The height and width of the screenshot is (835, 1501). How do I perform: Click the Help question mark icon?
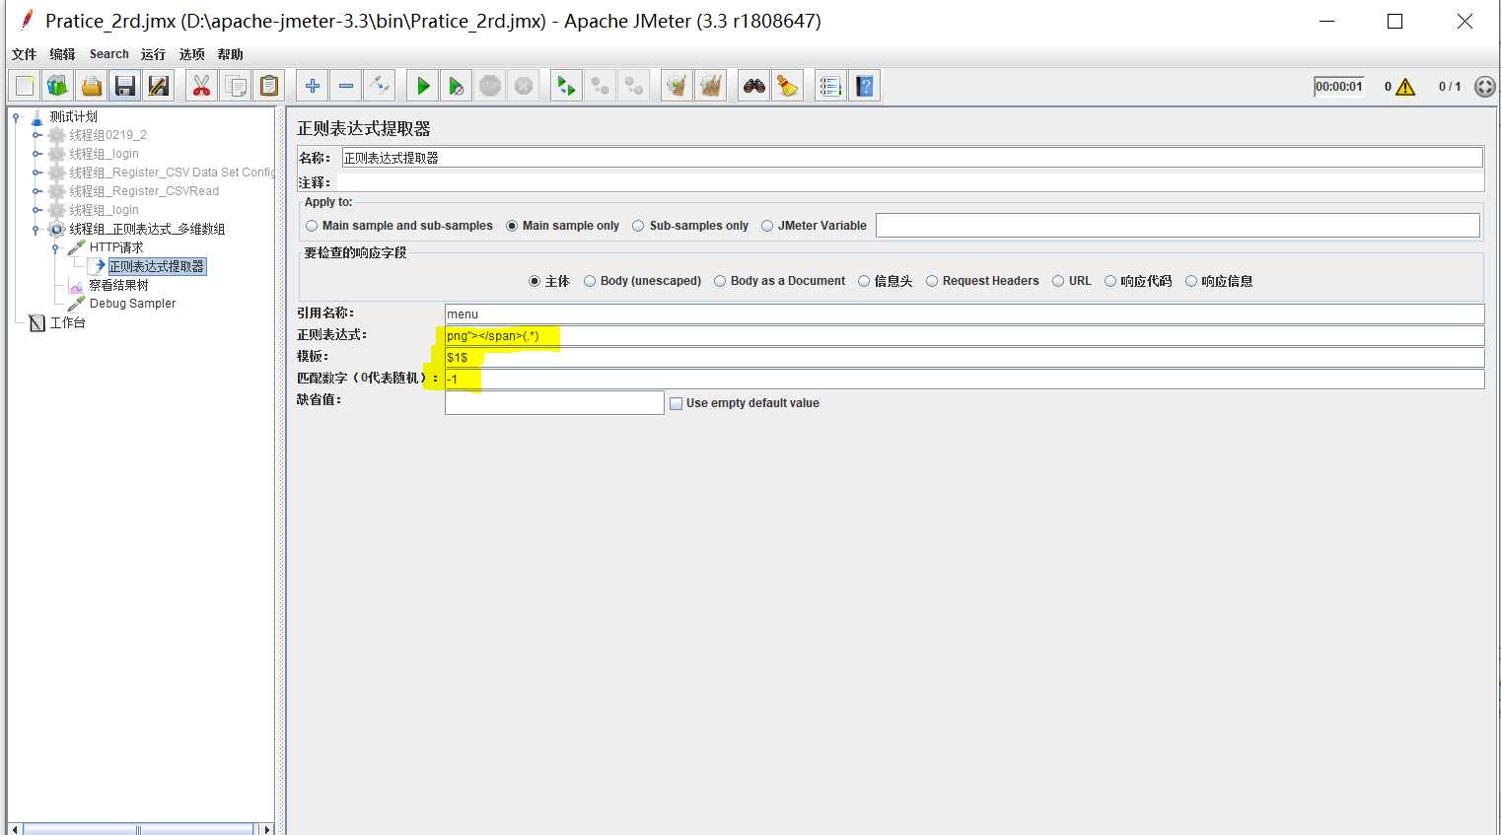(x=865, y=86)
